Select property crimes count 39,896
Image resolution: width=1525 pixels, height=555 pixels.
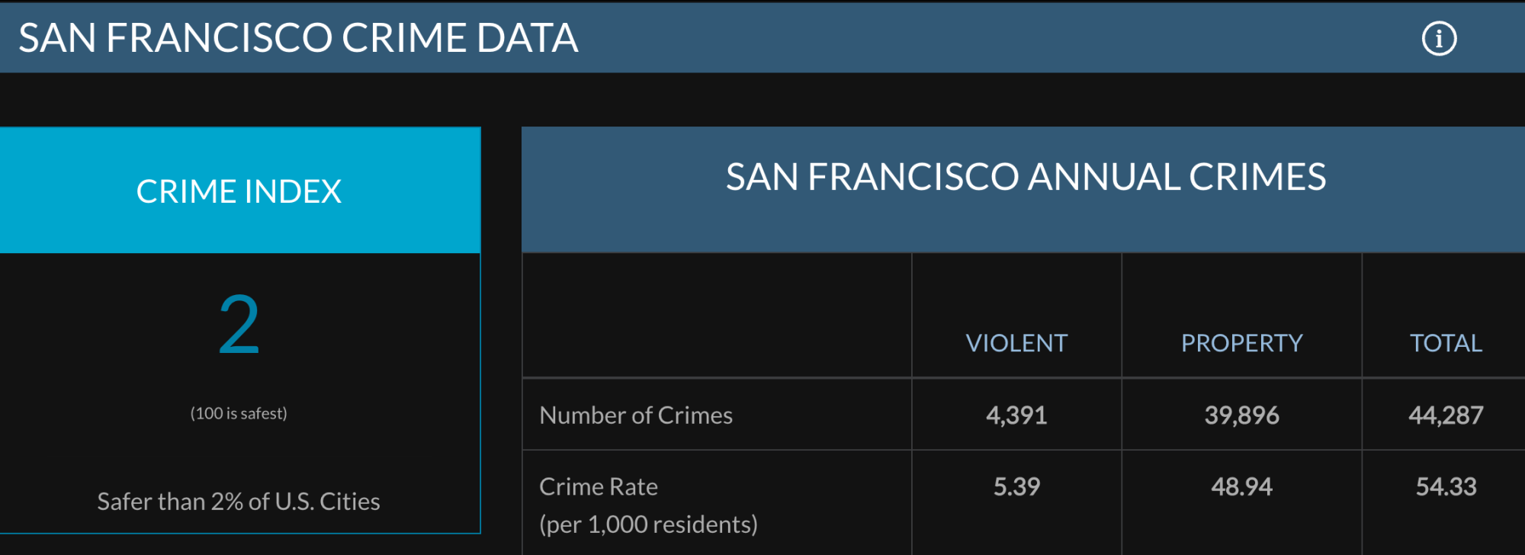coord(1241,415)
